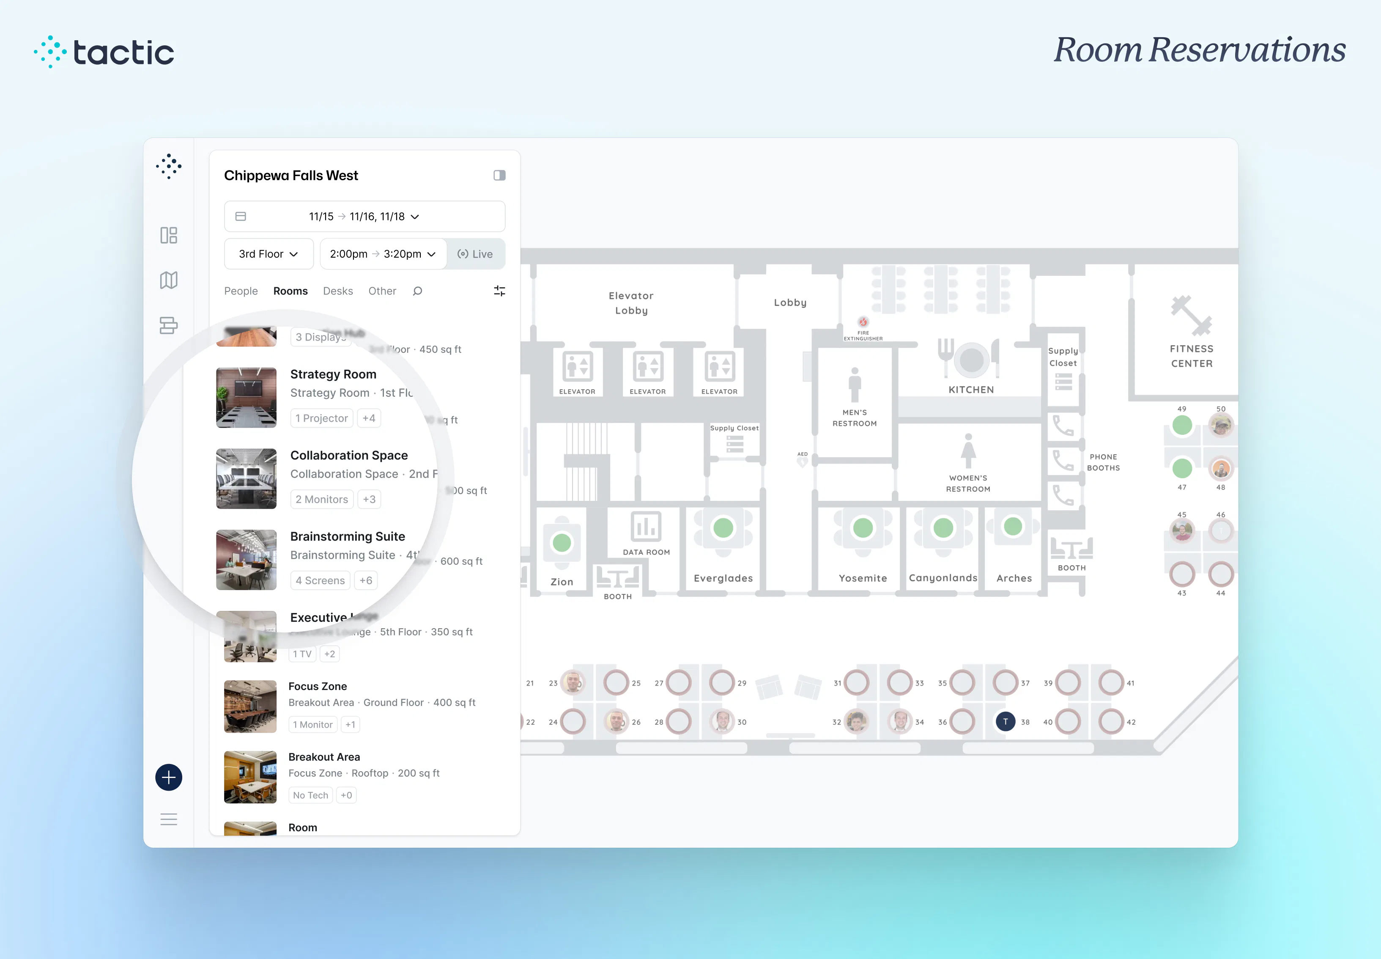Switch to the Other tab
The width and height of the screenshot is (1381, 959).
382,291
